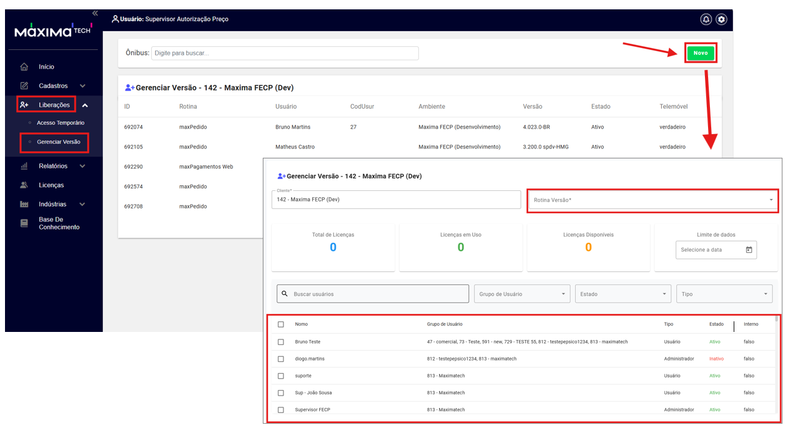Open the Rotina Versão dropdown
Viewport: 793px width, 438px height.
(x=653, y=200)
